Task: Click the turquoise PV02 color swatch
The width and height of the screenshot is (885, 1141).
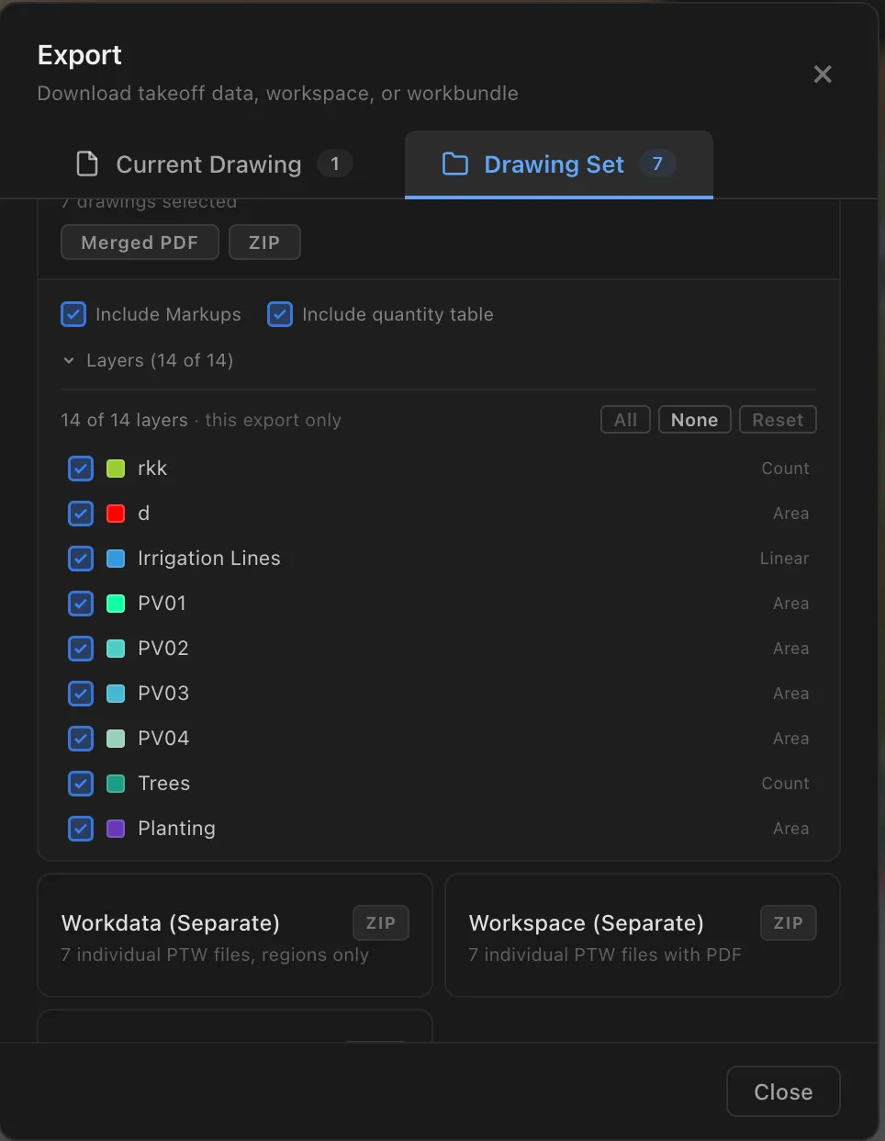Action: tap(116, 649)
